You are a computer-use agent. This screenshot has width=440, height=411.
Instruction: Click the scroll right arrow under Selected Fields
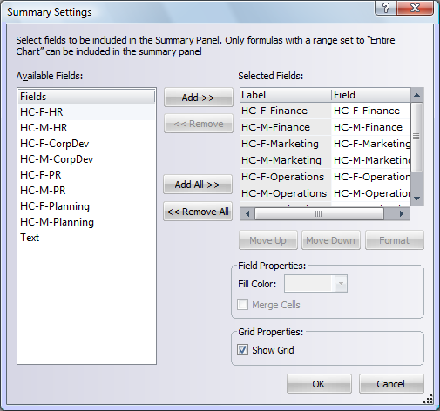(x=402, y=214)
